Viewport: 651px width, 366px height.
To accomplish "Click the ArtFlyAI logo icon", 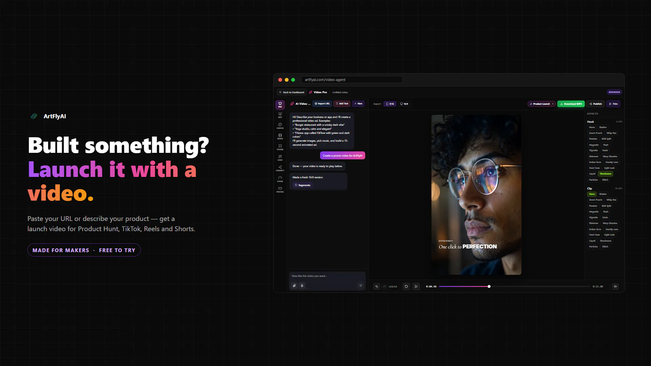I will 34,116.
